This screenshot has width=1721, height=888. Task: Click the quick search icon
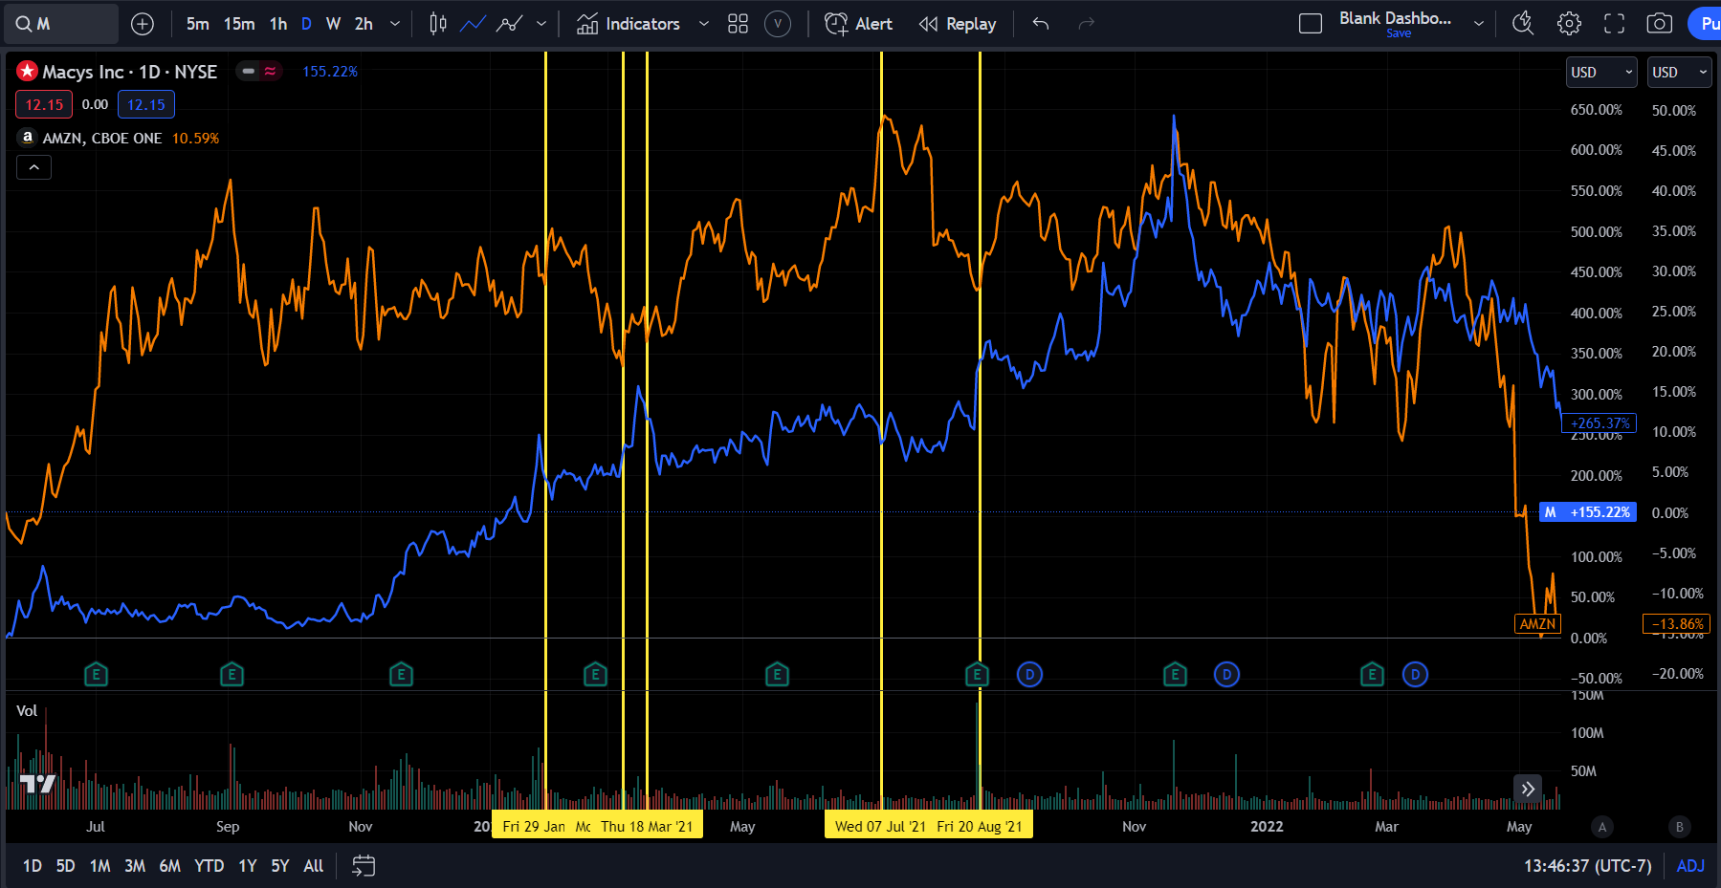click(x=1523, y=24)
